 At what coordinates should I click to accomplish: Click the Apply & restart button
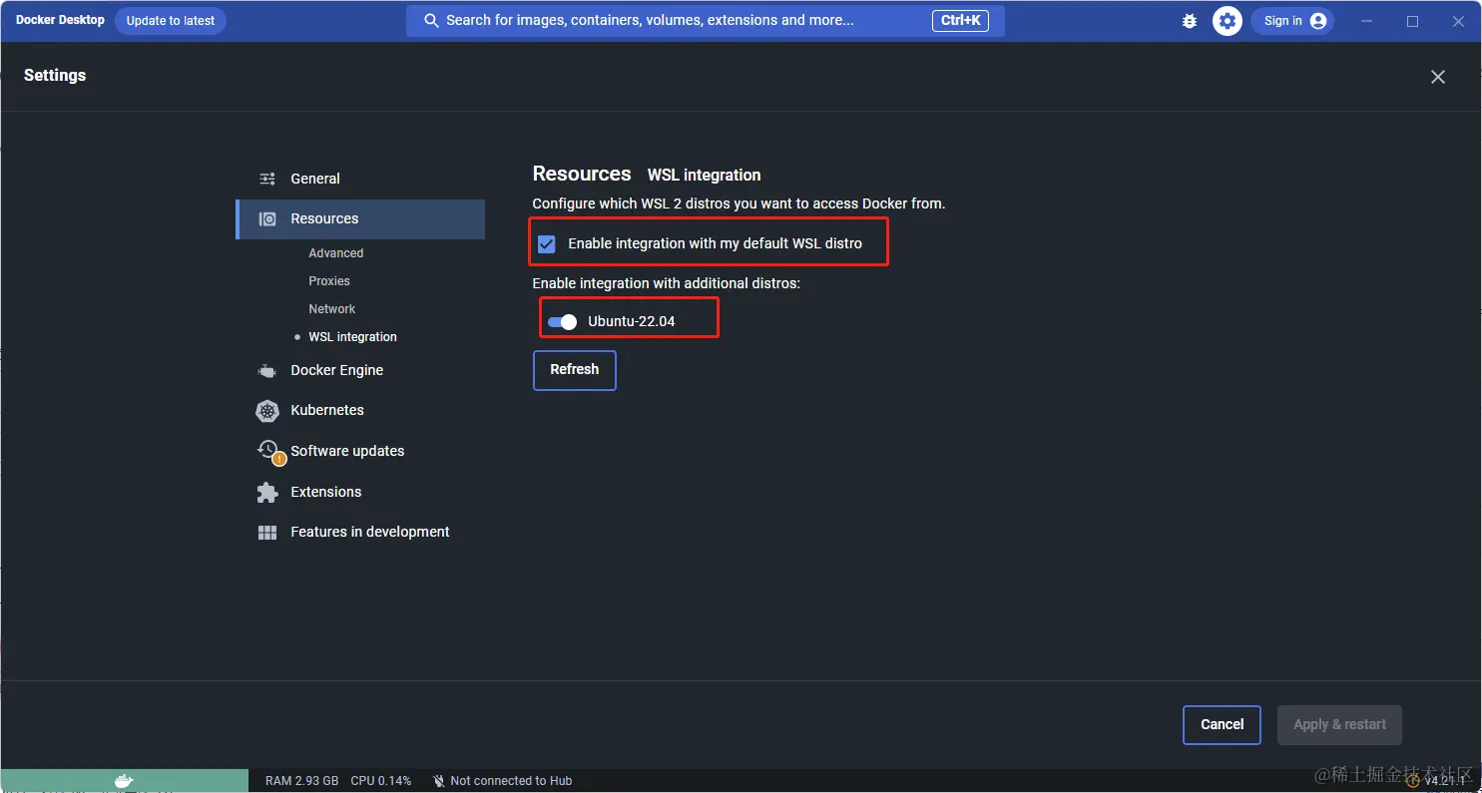click(x=1340, y=725)
